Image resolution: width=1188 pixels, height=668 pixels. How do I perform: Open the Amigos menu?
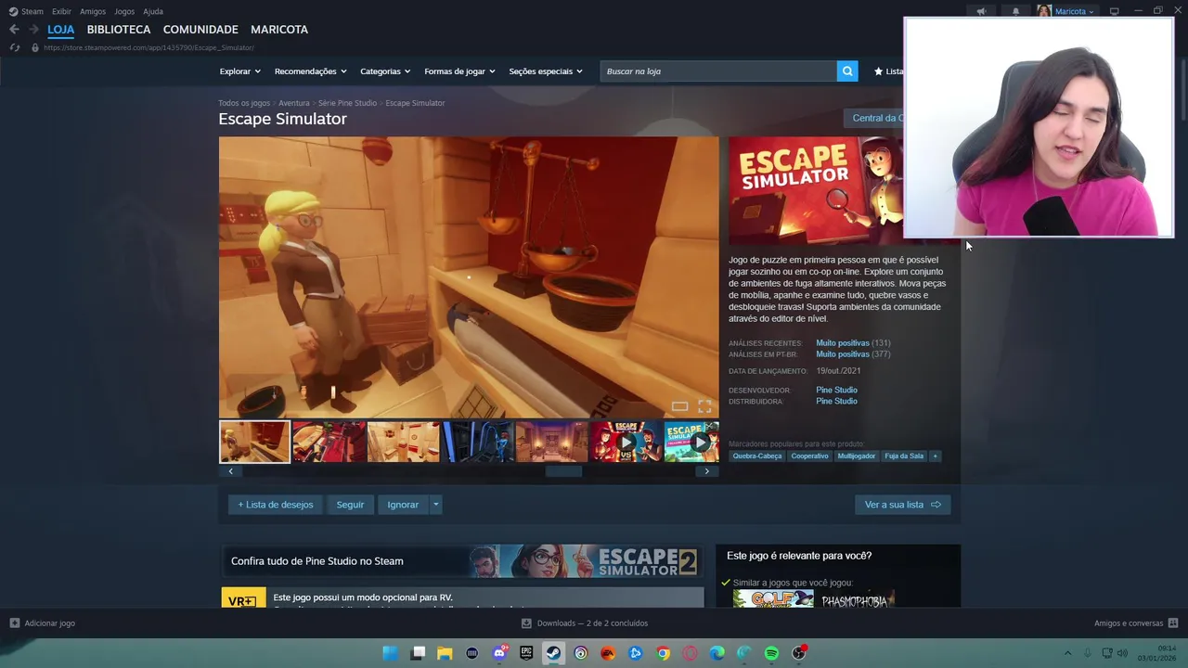93,11
